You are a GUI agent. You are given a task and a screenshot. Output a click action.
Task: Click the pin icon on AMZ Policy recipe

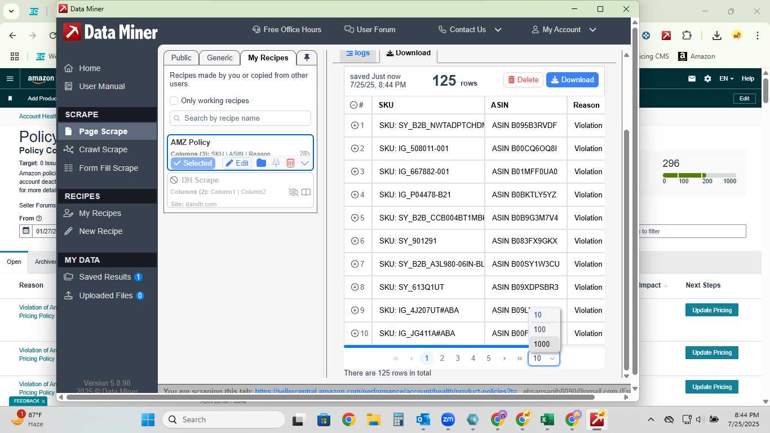click(276, 163)
